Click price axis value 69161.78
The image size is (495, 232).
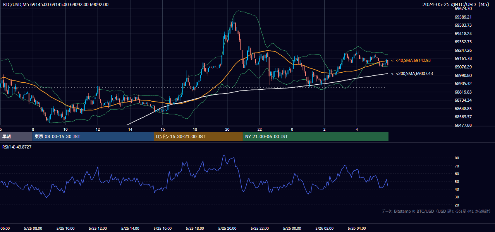click(463, 58)
